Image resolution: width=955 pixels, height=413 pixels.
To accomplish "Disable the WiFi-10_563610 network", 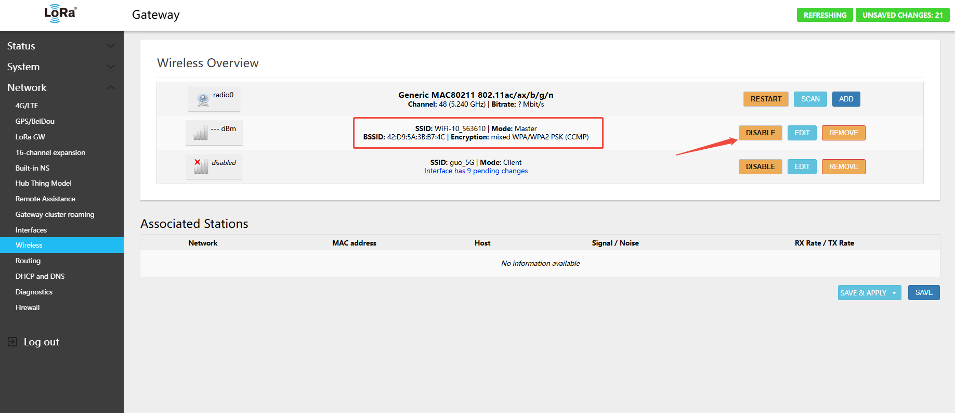I will (x=760, y=133).
